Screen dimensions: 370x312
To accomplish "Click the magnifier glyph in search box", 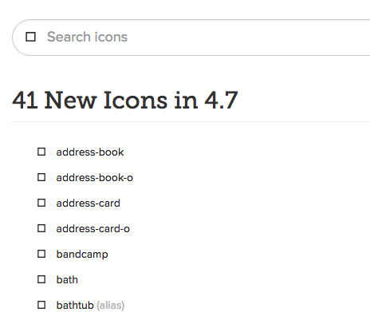I will (30, 37).
